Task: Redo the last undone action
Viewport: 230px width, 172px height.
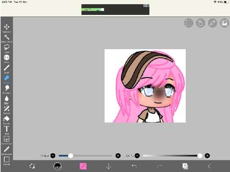Action: 160,166
